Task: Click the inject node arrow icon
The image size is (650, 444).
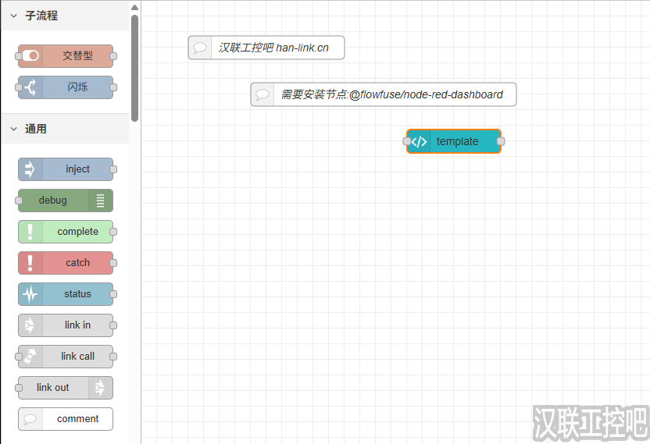Action: [x=30, y=169]
